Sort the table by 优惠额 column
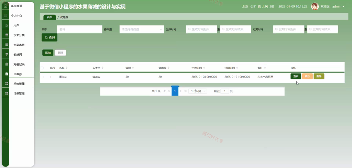This screenshot has height=168, width=352. (x=168, y=68)
